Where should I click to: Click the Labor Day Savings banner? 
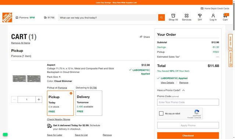click(116, 3)
